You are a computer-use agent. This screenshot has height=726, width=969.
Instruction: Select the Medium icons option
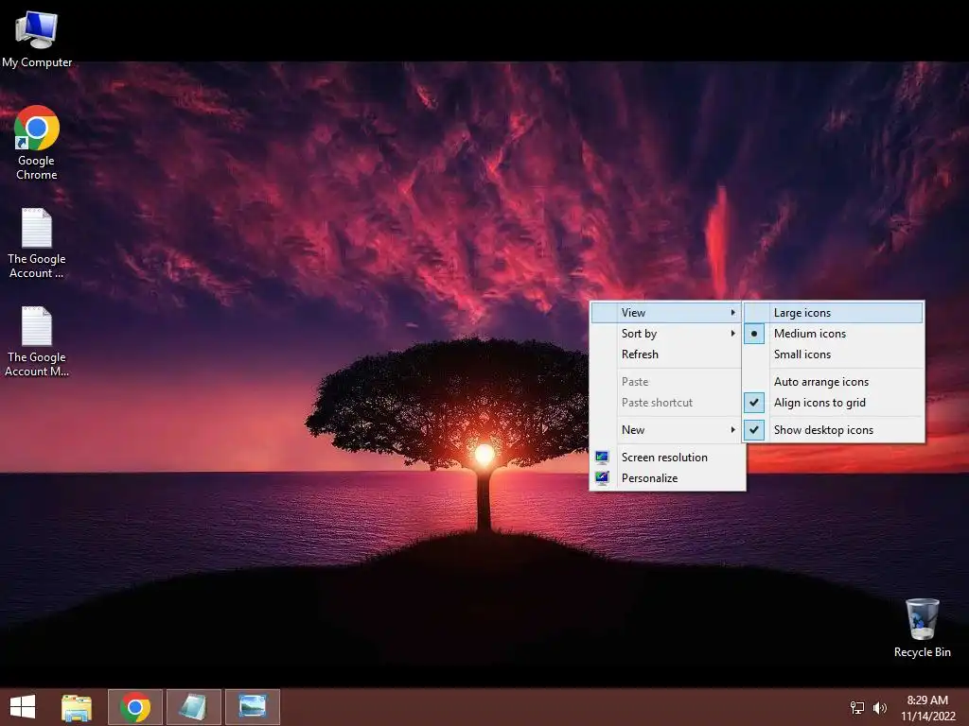pyautogui.click(x=834, y=334)
